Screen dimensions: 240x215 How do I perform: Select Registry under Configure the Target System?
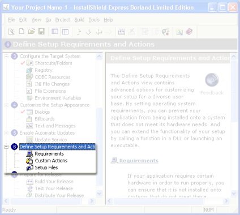click(44, 70)
